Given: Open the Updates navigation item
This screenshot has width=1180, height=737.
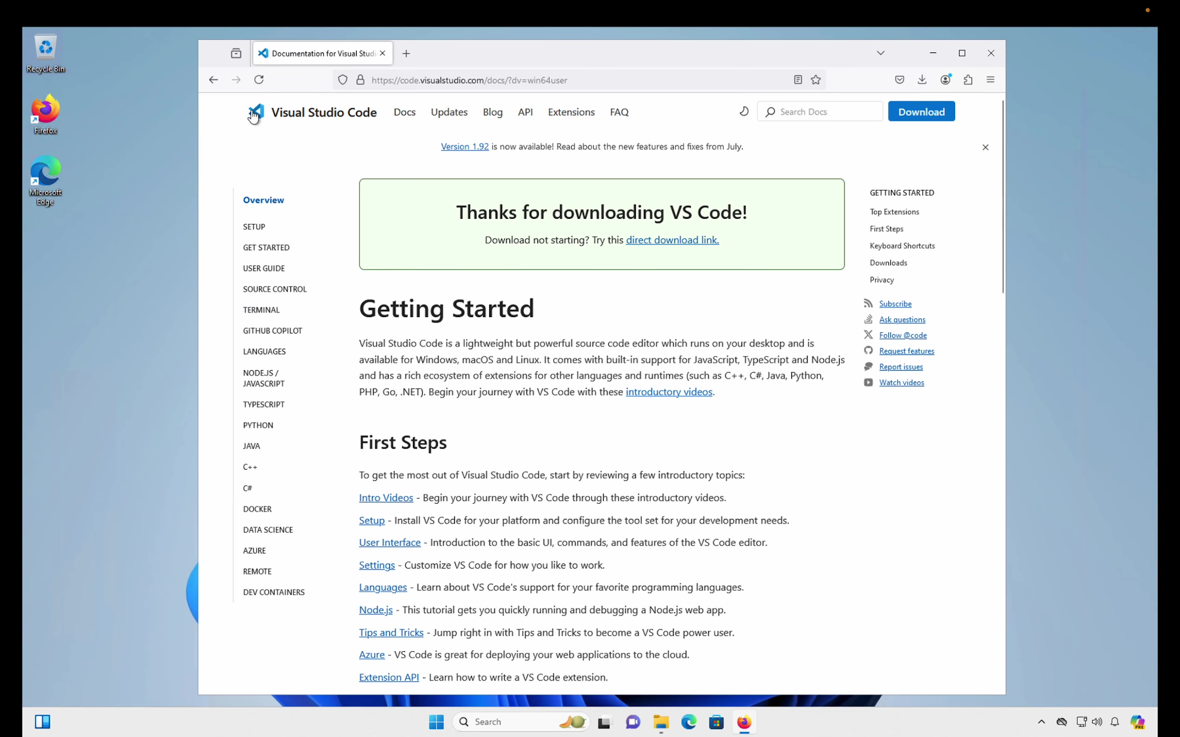Looking at the screenshot, I should (x=449, y=112).
